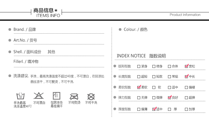Click the dot icon beside 商品信息 heading
The height and width of the screenshot is (121, 209).
tap(56, 10)
